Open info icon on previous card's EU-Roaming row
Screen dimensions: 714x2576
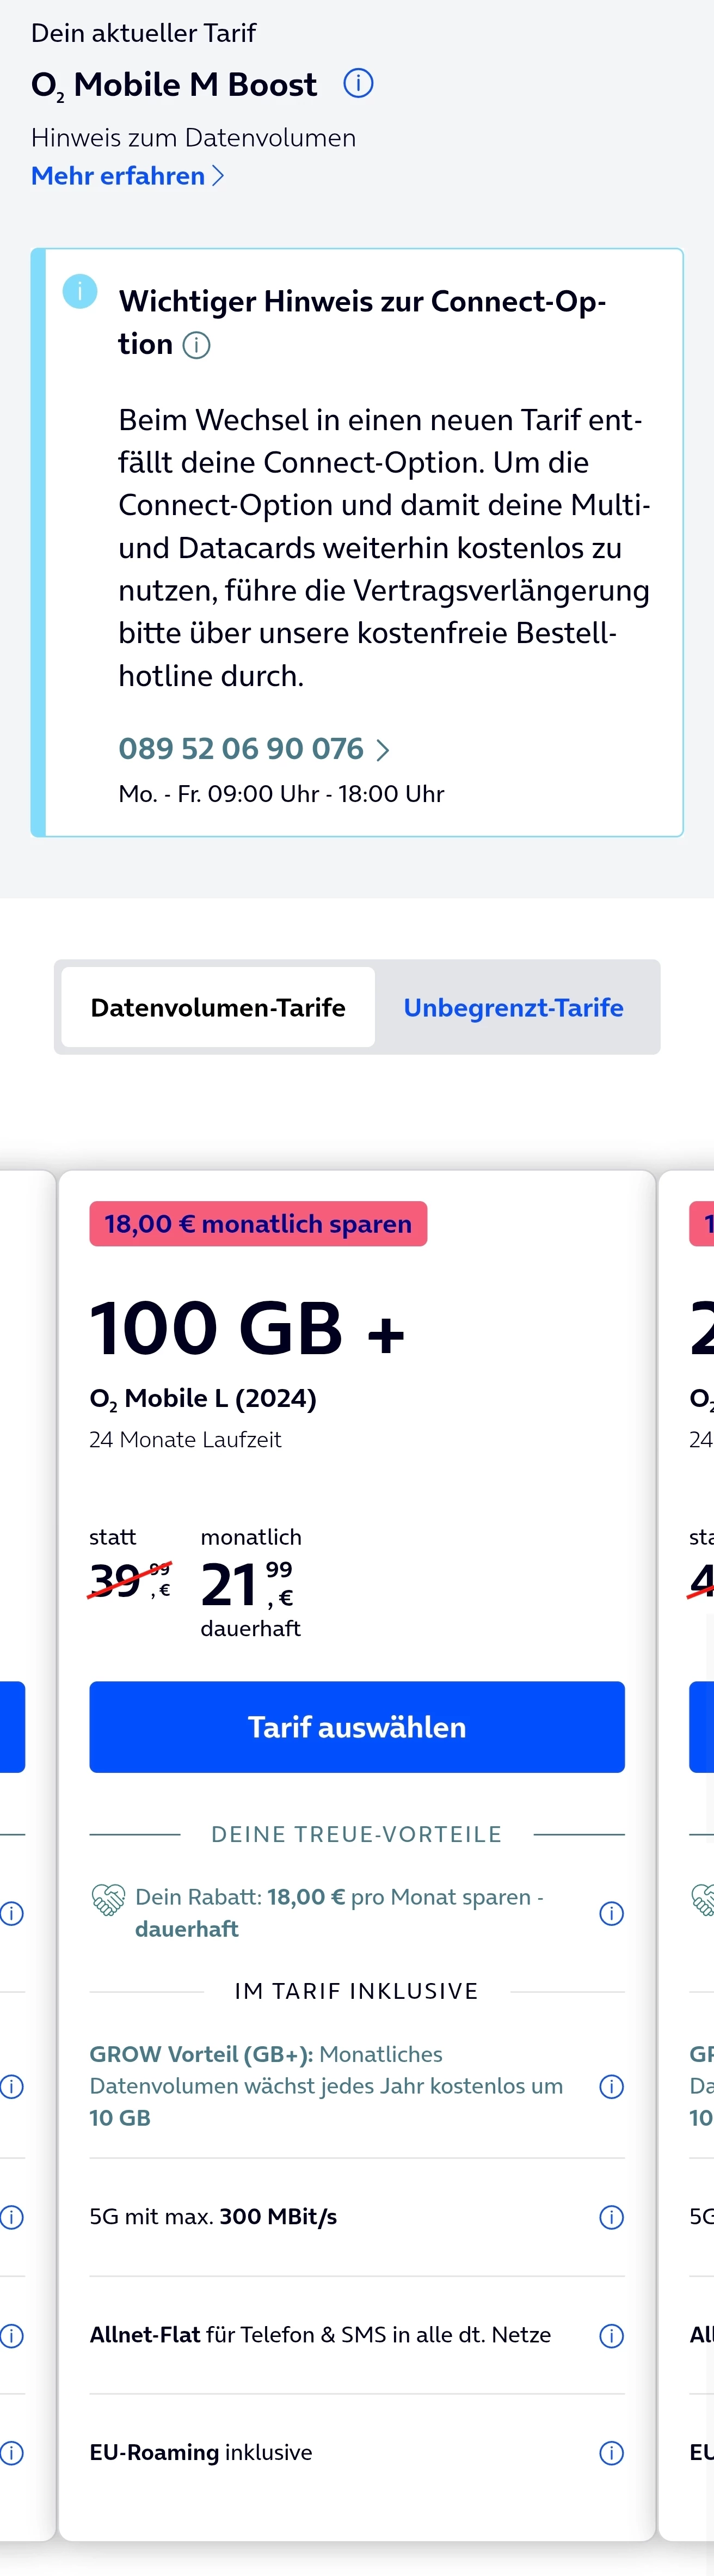(12, 2453)
